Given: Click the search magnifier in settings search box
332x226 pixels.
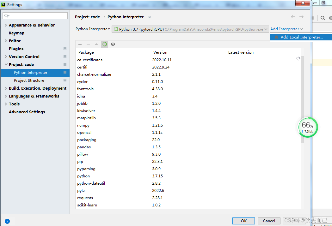Looking at the screenshot, I should [7, 16].
